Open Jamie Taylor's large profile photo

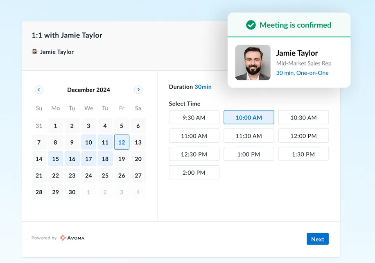point(253,63)
